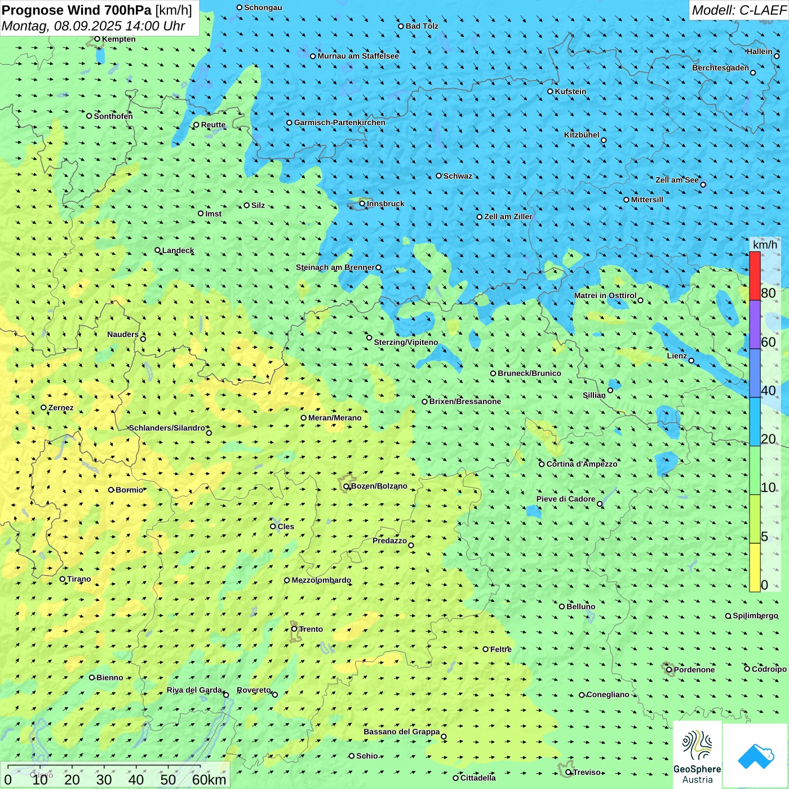This screenshot has width=789, height=789.
Task: Click the Cortina d'Ampezzo marker
Action: tap(542, 464)
